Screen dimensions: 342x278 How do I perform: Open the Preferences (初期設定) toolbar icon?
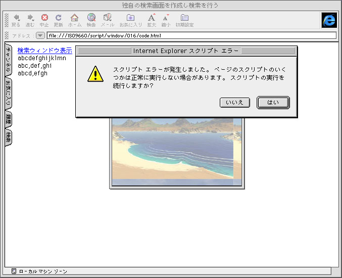[x=184, y=21]
